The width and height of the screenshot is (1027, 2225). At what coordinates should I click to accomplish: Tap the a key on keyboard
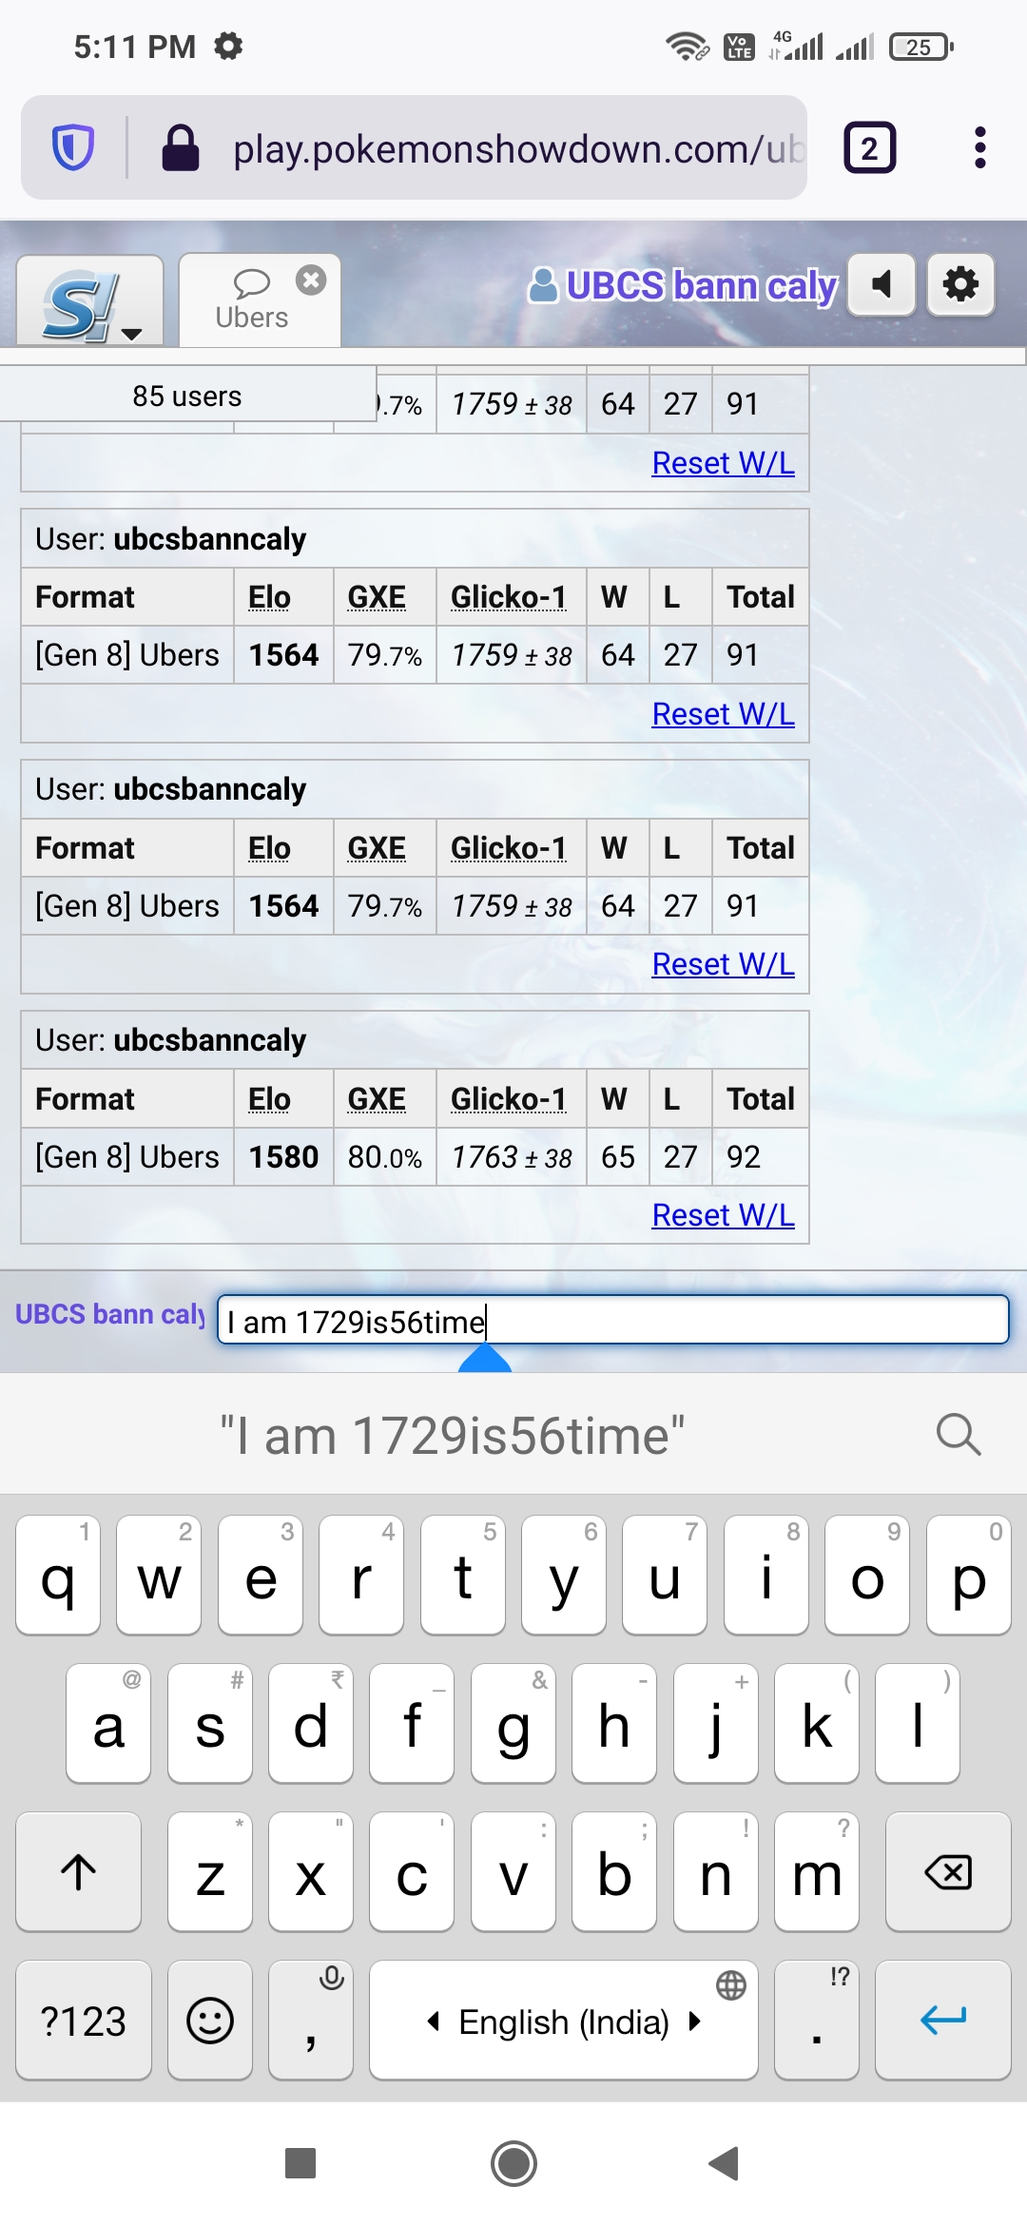[108, 1723]
